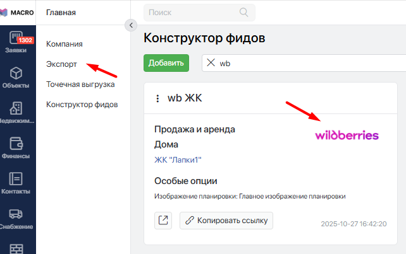Select Экспорт in the side menu

pos(61,64)
